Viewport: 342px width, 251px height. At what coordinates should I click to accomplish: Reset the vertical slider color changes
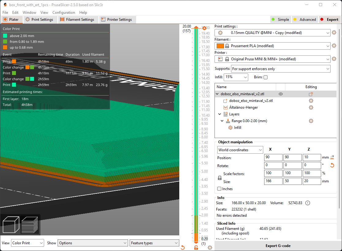click(x=183, y=248)
